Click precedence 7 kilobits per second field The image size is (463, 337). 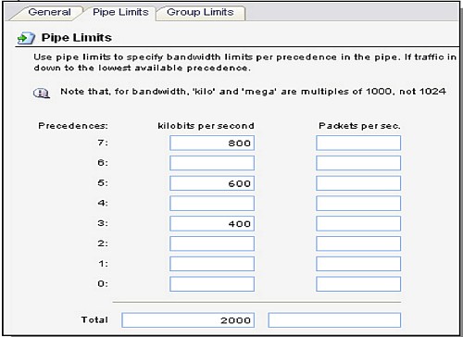click(212, 143)
